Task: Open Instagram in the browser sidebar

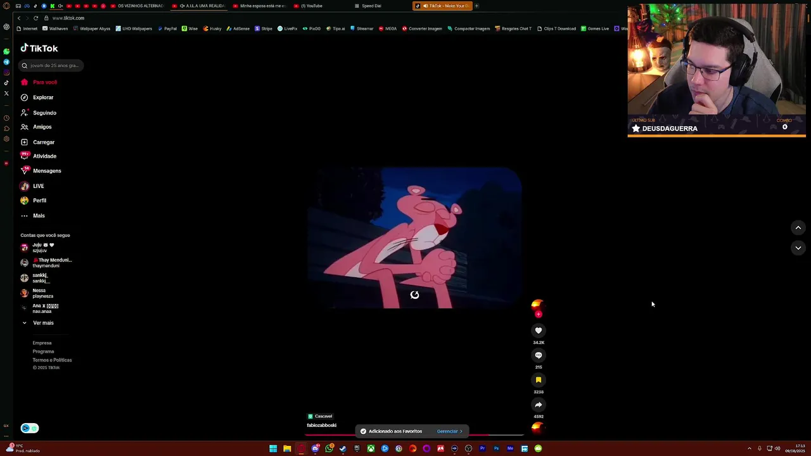Action: point(6,72)
